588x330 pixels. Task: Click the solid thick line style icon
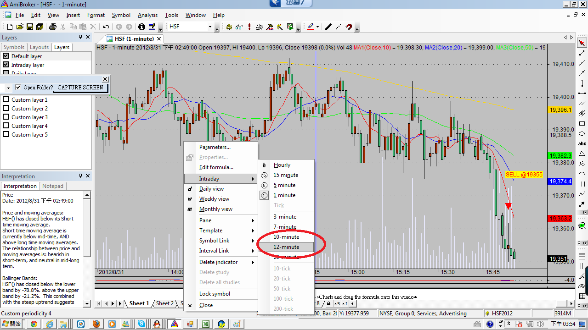328,27
